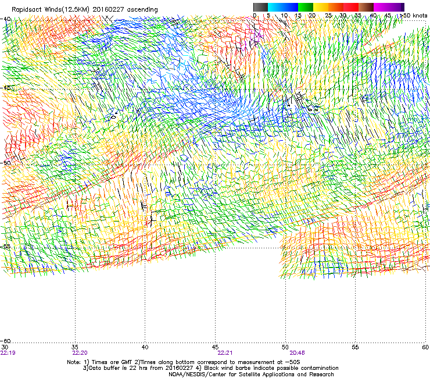
Task: Click the latitude label '-60'
Action: (5, 341)
